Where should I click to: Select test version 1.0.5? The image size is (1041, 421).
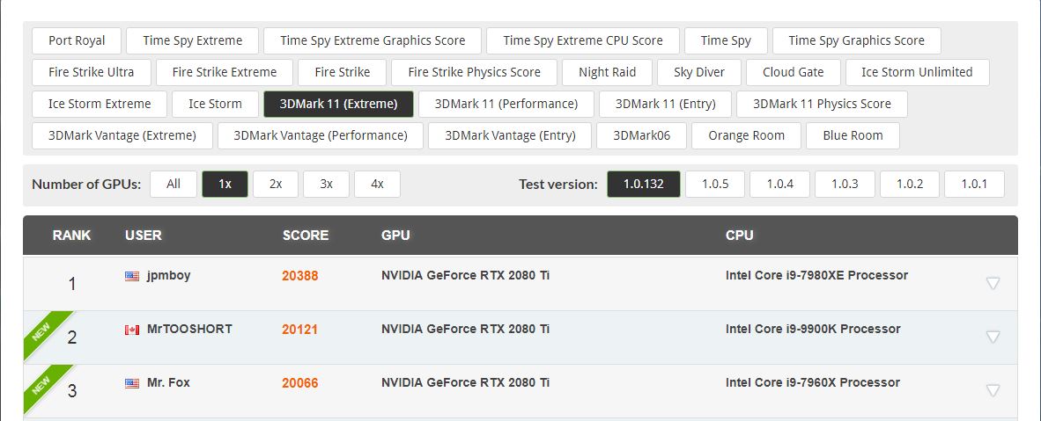pyautogui.click(x=714, y=184)
